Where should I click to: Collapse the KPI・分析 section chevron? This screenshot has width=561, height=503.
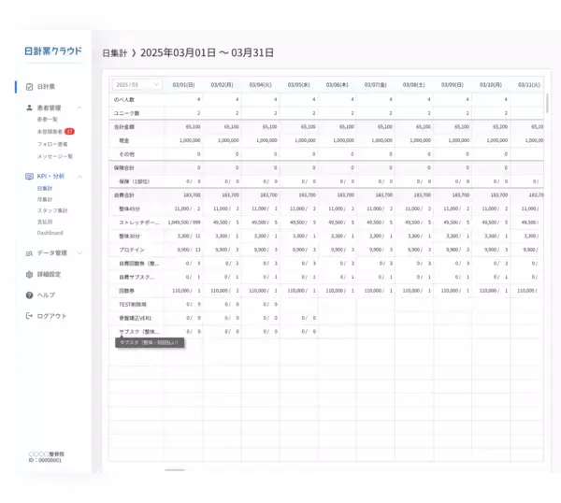click(x=79, y=177)
